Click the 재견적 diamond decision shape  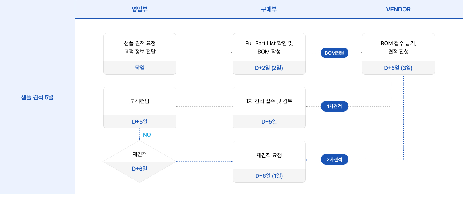click(x=140, y=162)
